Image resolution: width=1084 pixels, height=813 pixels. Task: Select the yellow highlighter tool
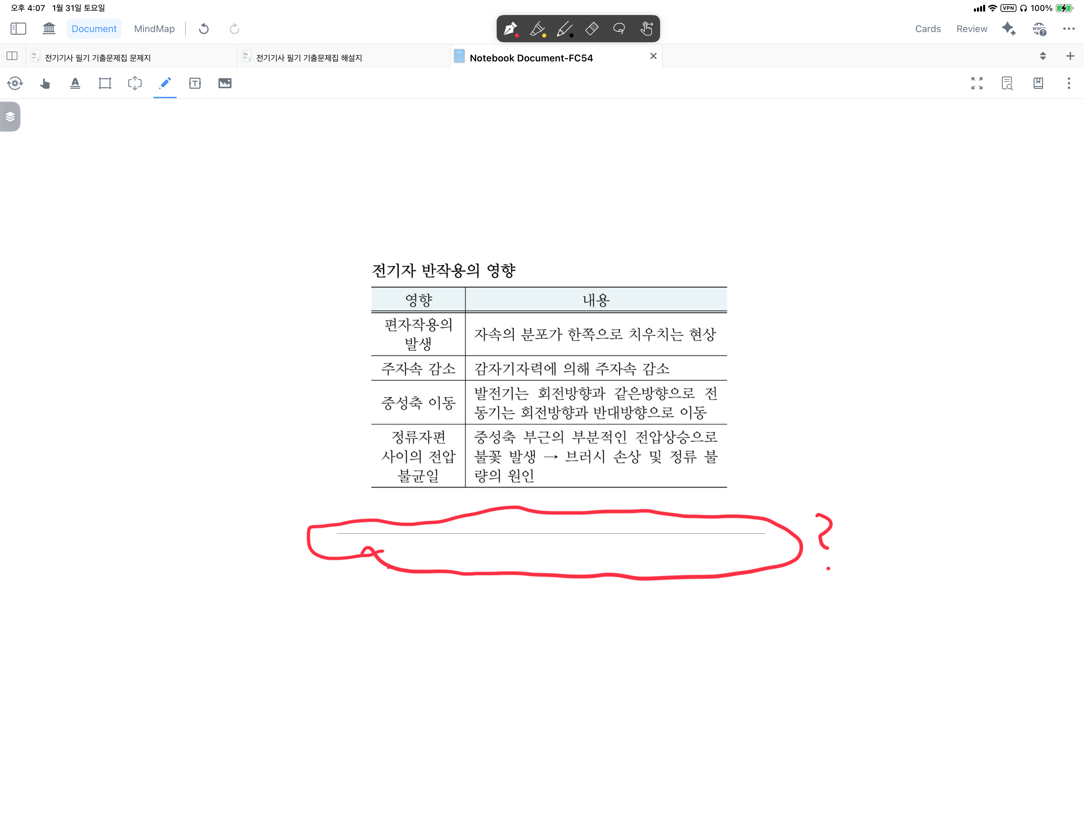[538, 29]
